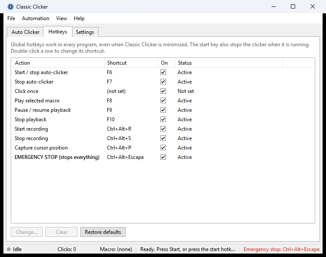Toggle the Capture cursor position checkbox
This screenshot has width=326, height=257.
163,148
